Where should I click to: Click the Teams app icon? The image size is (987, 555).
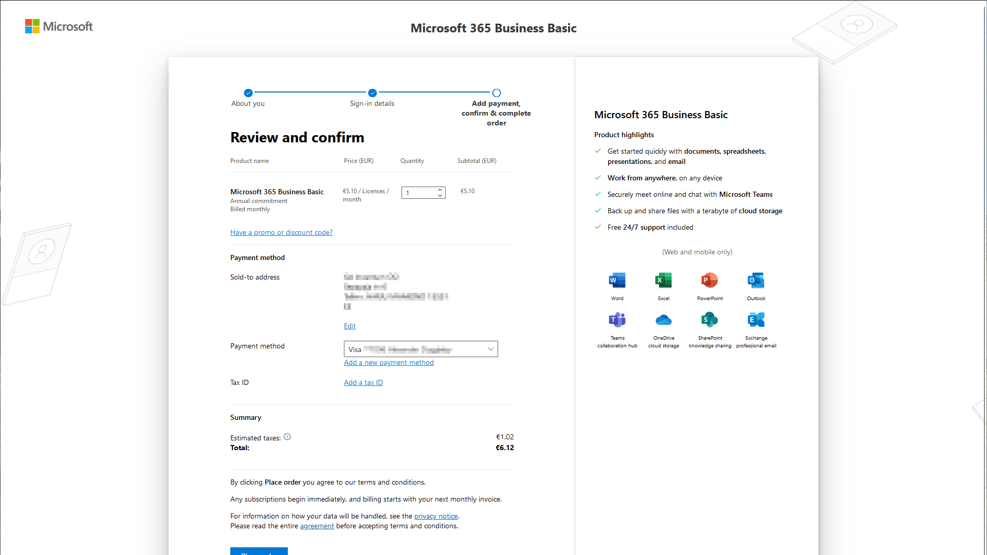coord(617,320)
